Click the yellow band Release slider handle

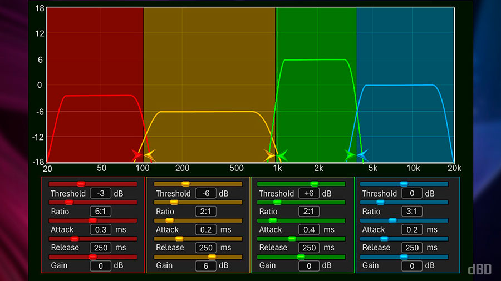179,239
